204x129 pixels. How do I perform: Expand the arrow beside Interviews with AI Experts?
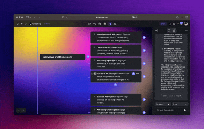(144, 37)
